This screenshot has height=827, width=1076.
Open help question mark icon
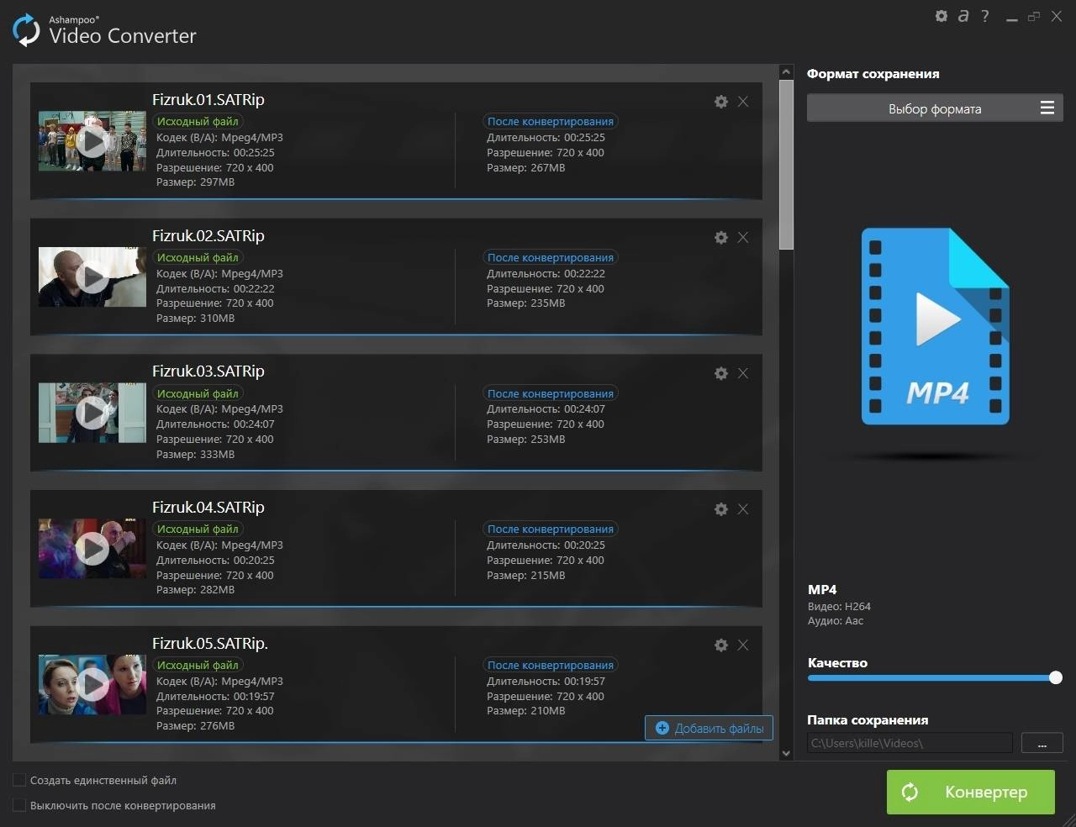[x=985, y=16]
